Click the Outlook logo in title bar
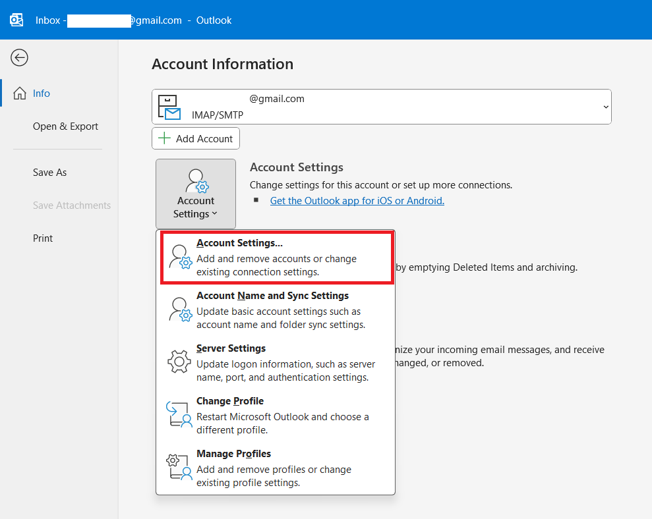 pos(16,20)
